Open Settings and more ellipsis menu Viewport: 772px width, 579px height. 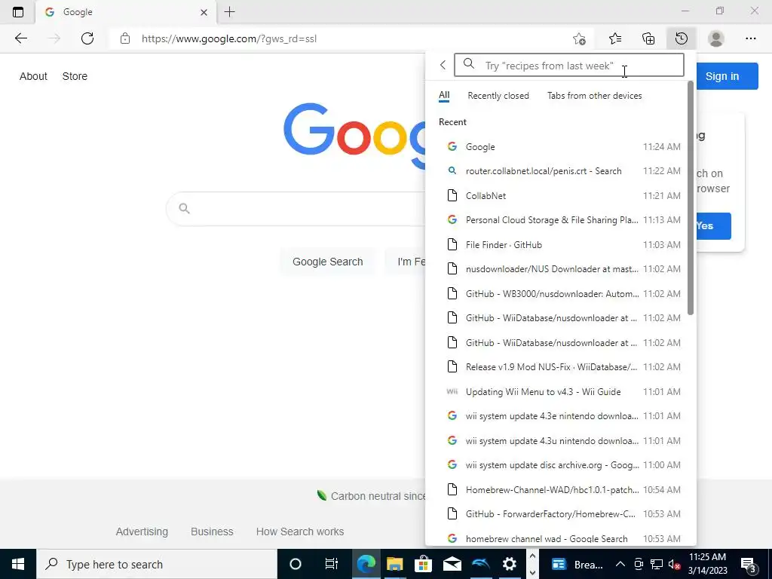pyautogui.click(x=750, y=38)
